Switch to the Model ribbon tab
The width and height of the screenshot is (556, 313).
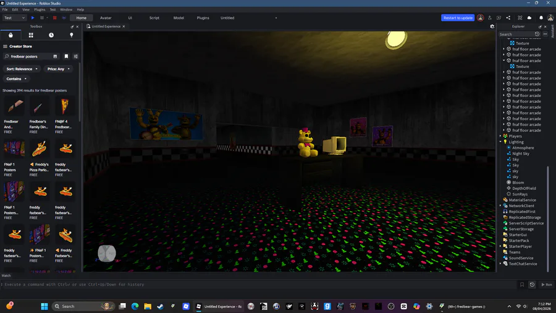(x=179, y=18)
